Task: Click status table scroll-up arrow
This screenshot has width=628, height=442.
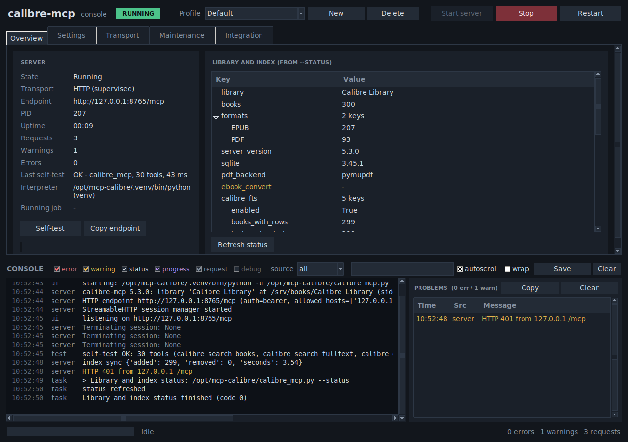Action: pos(598,74)
